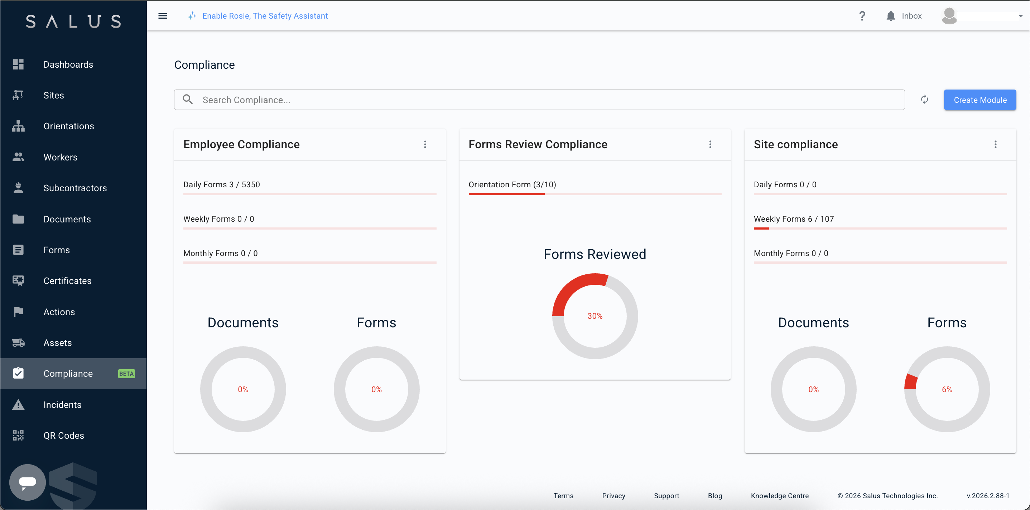Click the Rosie sparkle icon

(192, 16)
